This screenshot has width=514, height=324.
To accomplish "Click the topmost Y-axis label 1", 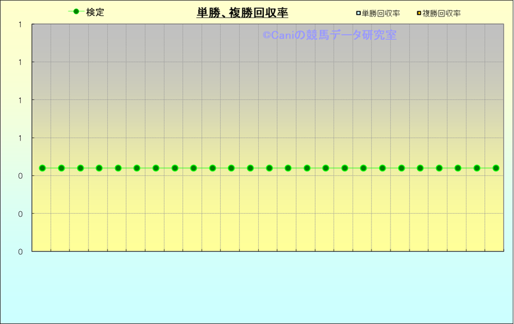I will pos(20,25).
